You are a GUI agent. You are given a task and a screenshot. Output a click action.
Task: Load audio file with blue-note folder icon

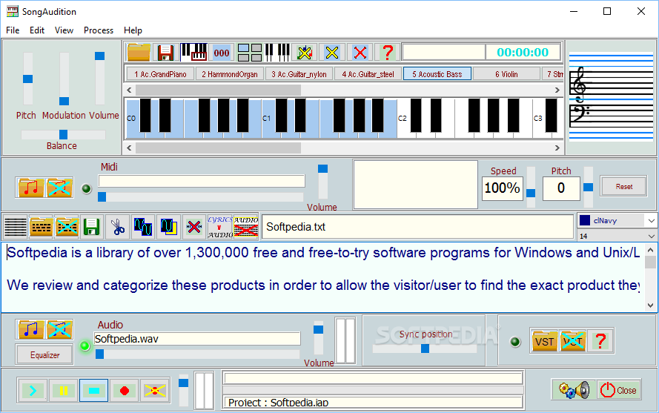[x=30, y=329]
